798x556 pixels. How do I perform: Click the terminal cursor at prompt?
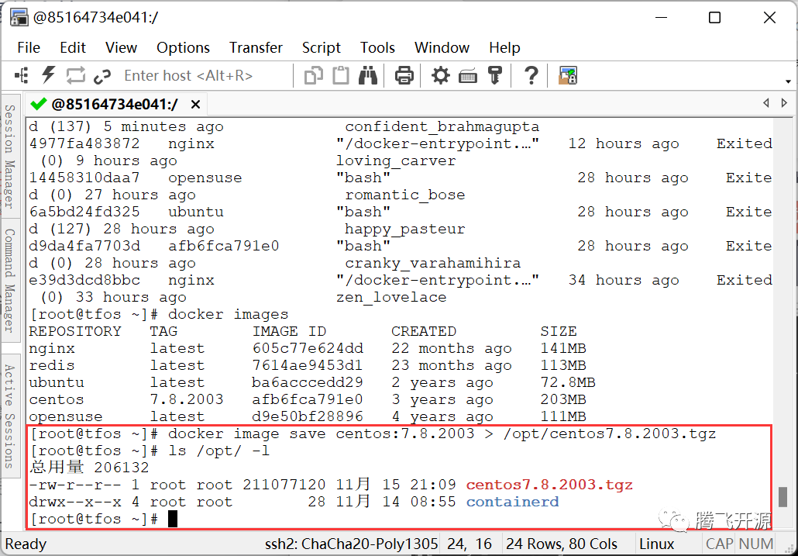[x=173, y=520]
